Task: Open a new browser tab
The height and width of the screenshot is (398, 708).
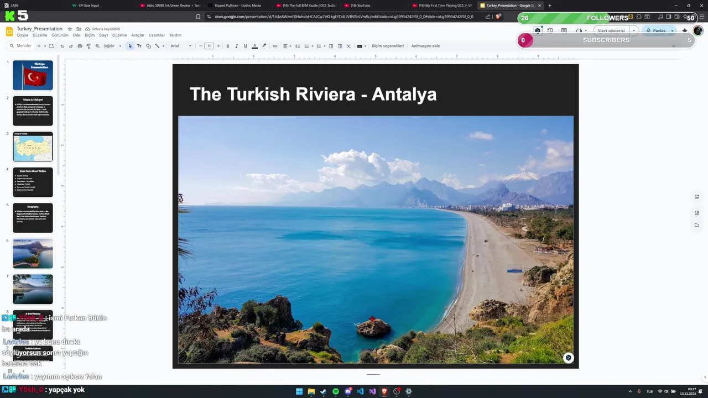Action: [x=549, y=6]
